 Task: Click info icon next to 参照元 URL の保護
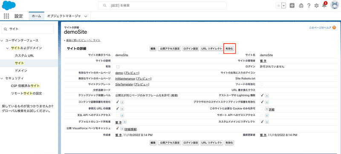[x=122, y=108]
